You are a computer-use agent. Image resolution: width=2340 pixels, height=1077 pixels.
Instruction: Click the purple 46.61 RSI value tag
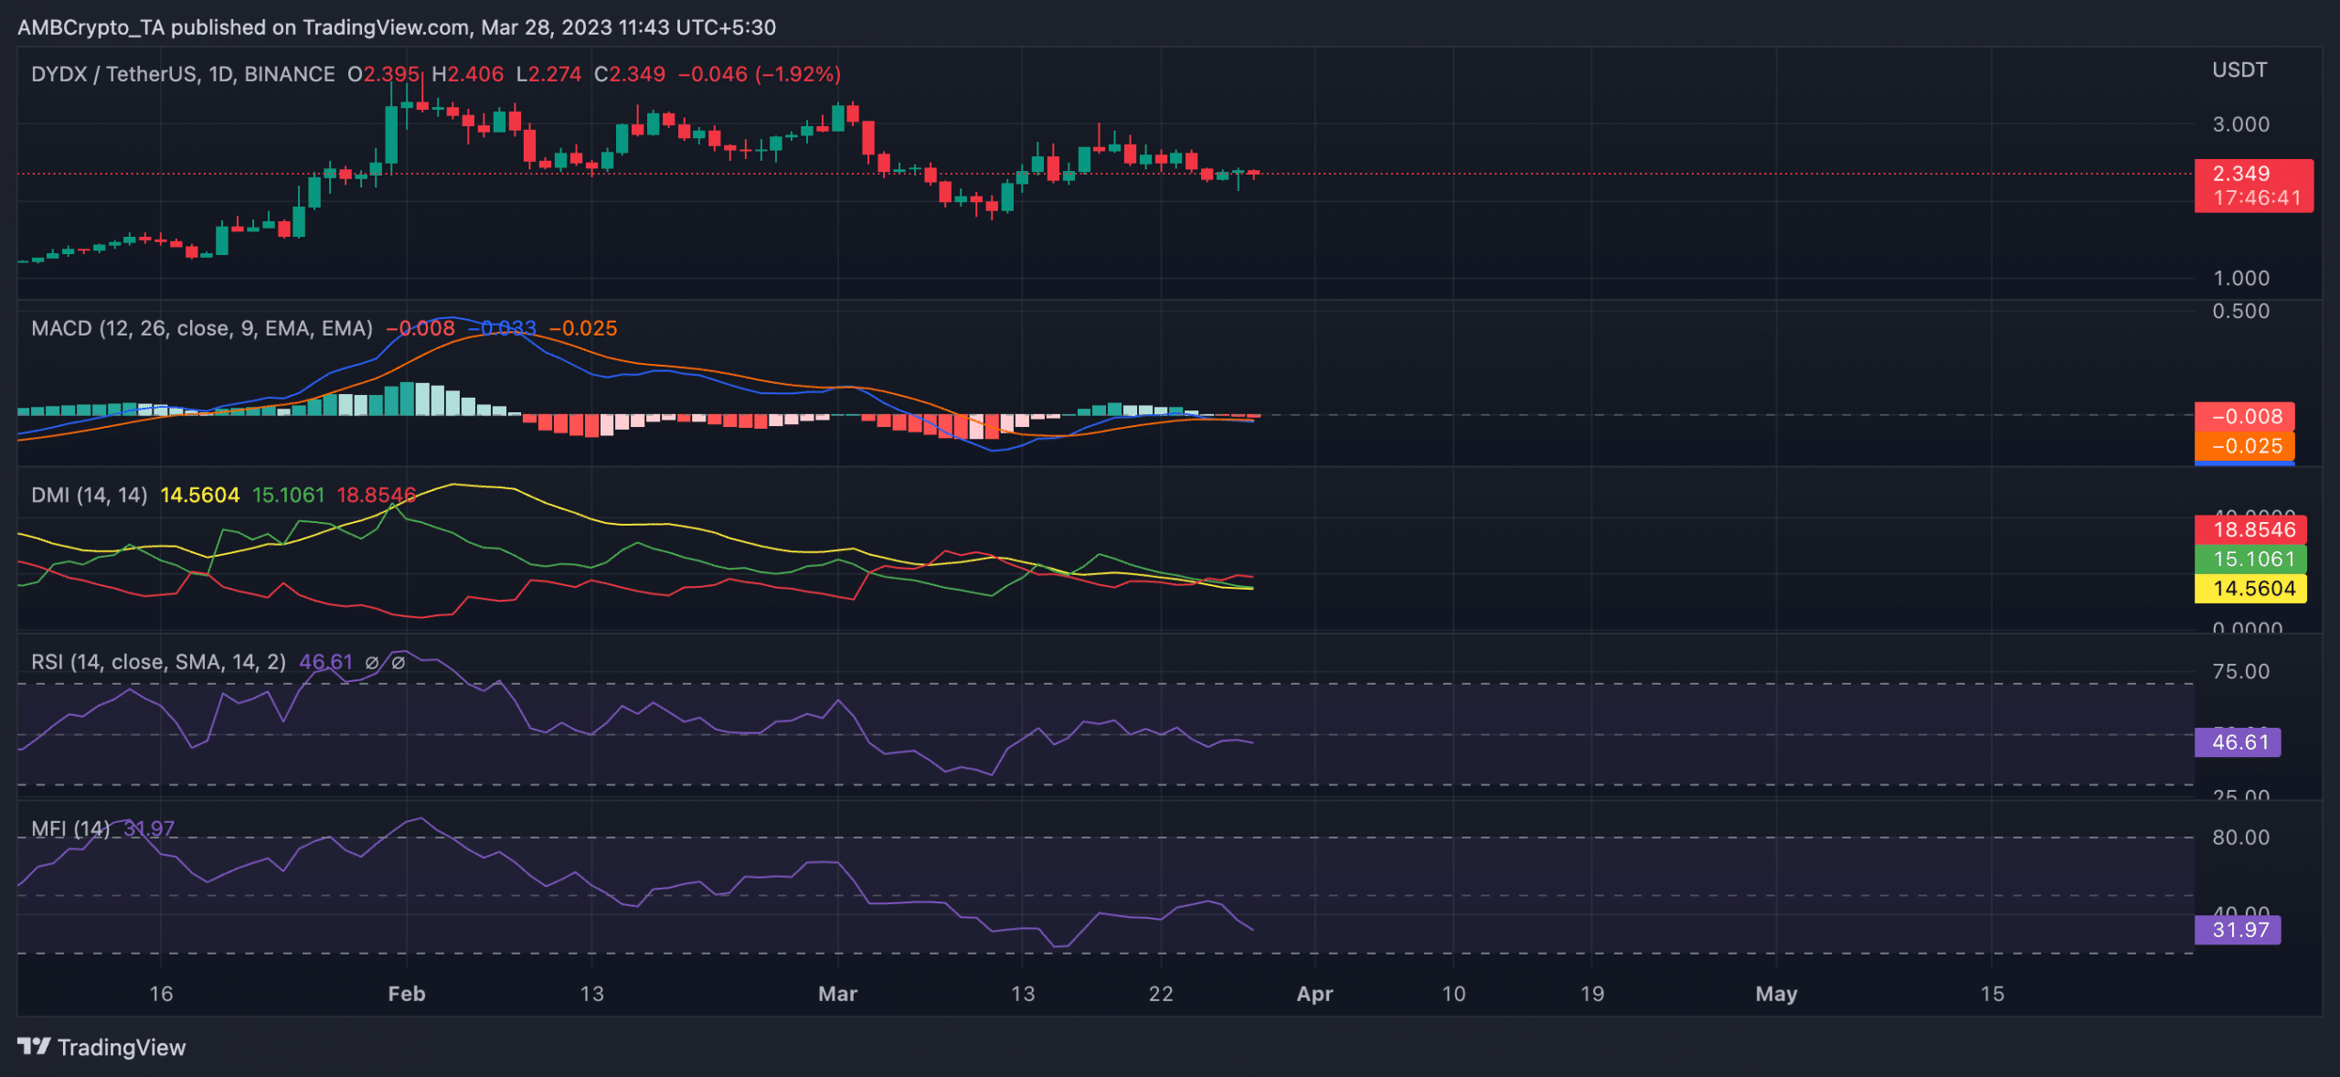click(x=2237, y=741)
